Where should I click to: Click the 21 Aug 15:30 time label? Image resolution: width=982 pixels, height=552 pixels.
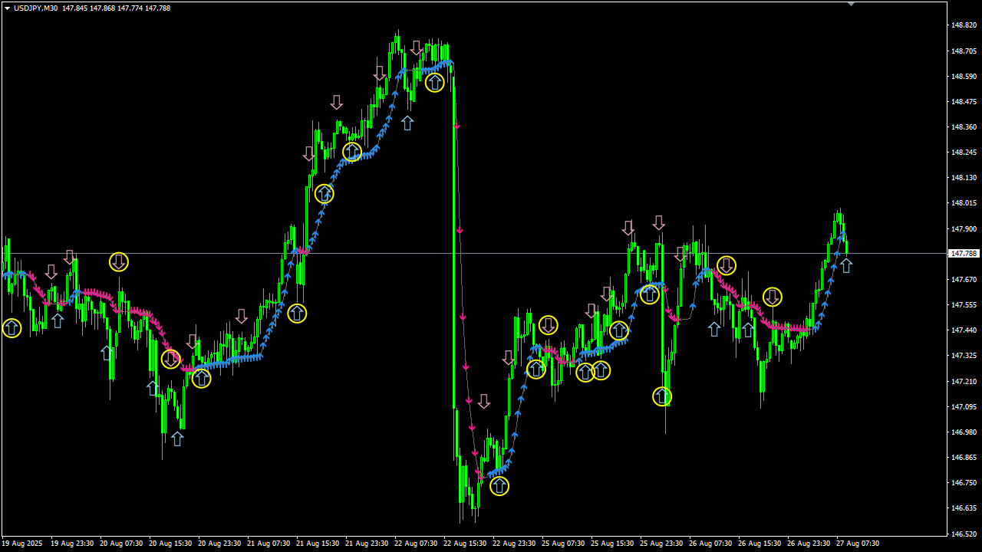[x=318, y=544]
